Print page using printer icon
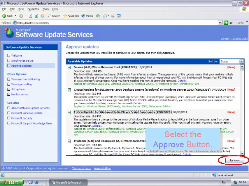This screenshot has width=249, height=186. pyautogui.click(x=112, y=15)
